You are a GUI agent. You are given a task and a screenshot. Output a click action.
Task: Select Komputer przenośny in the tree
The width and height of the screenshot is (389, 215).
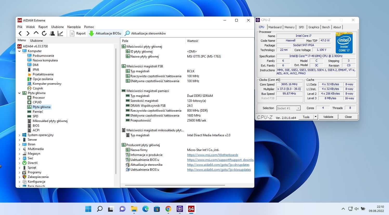47,83
